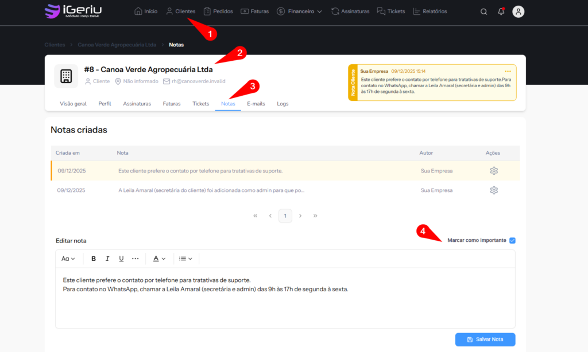
Task: Open the list style dropdown in editor
Action: 185,259
